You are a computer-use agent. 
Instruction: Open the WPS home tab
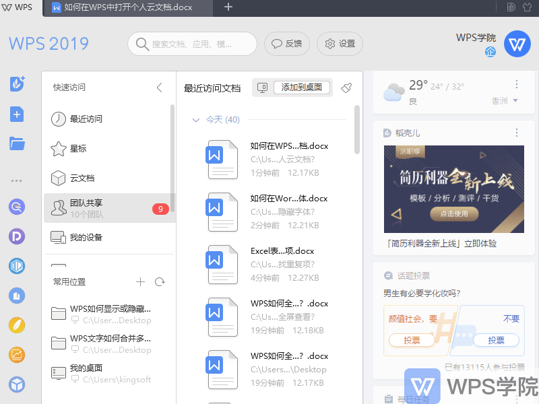click(18, 7)
